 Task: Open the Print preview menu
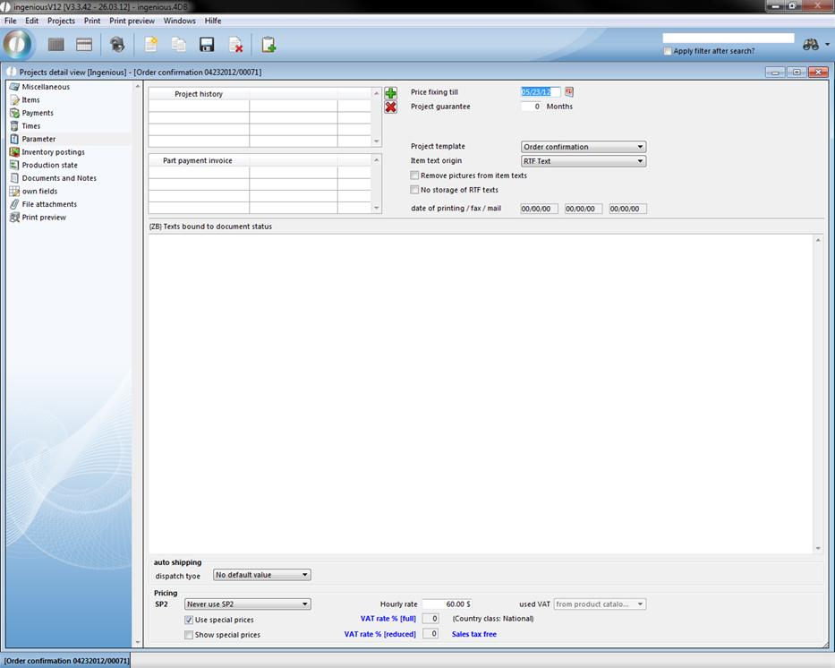pyautogui.click(x=132, y=21)
